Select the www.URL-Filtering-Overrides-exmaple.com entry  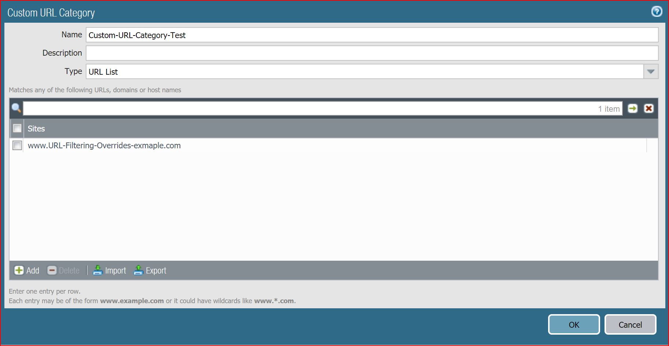[104, 145]
